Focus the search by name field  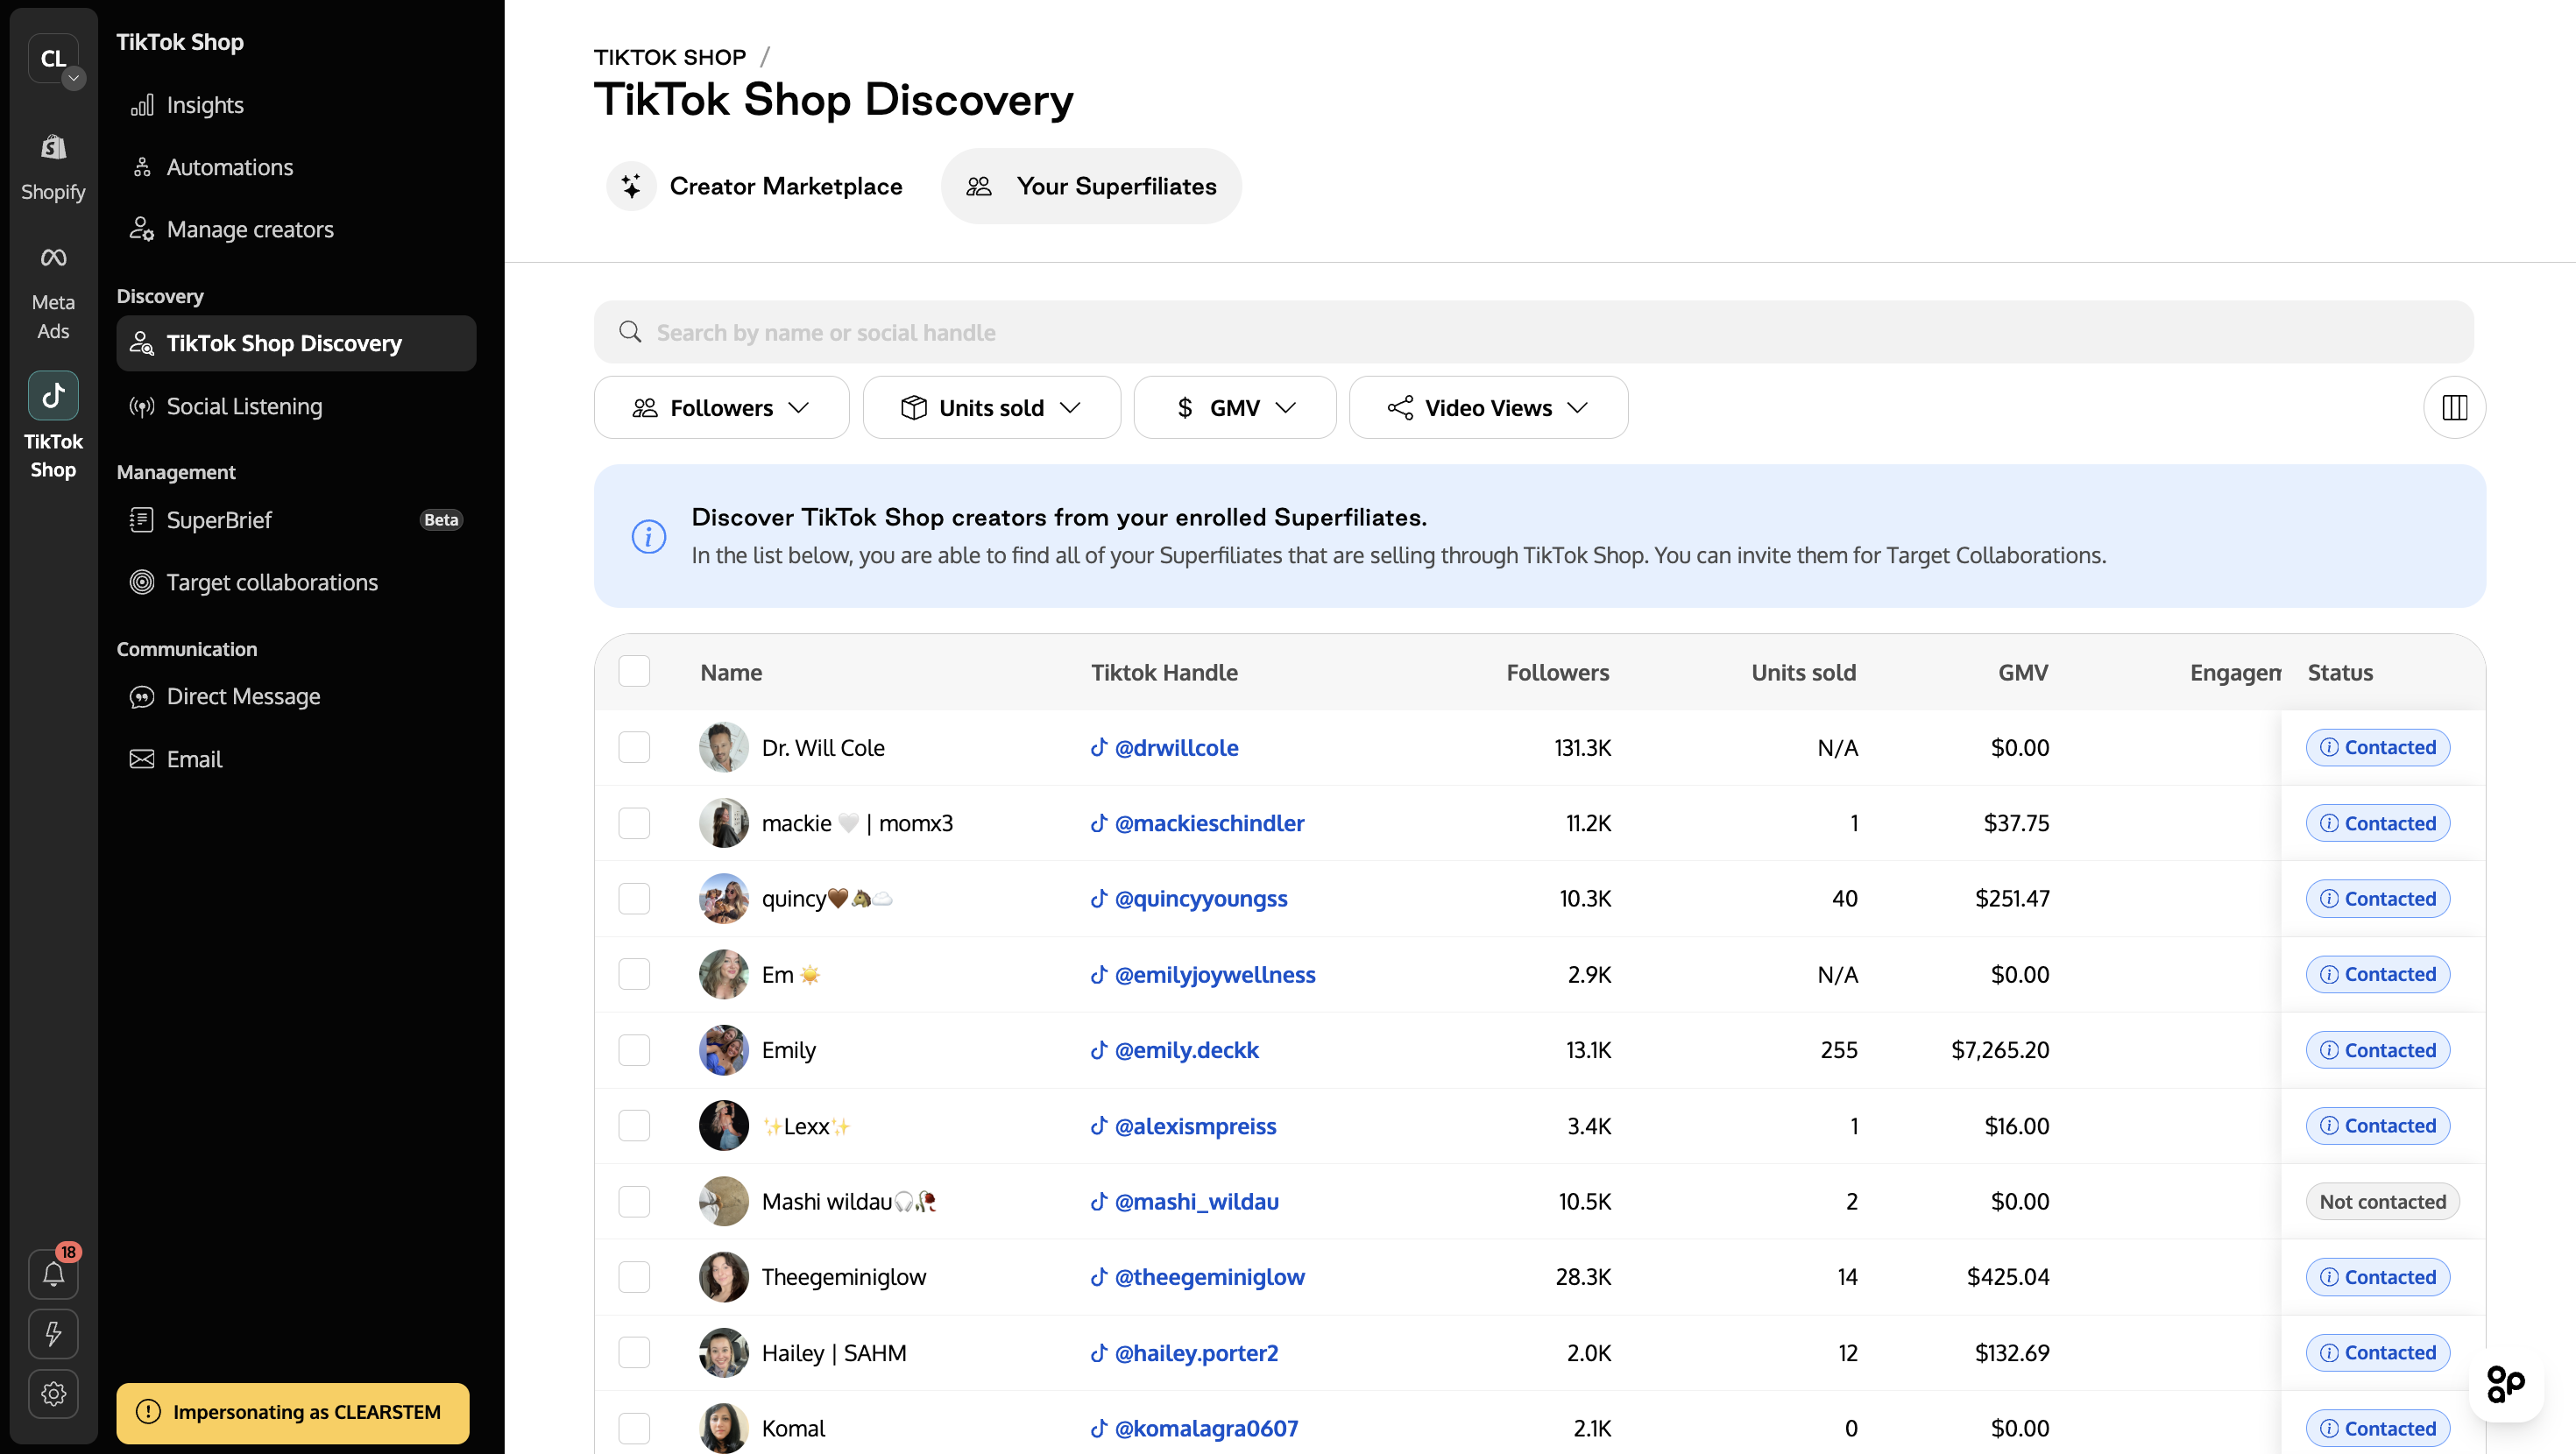click(1533, 332)
